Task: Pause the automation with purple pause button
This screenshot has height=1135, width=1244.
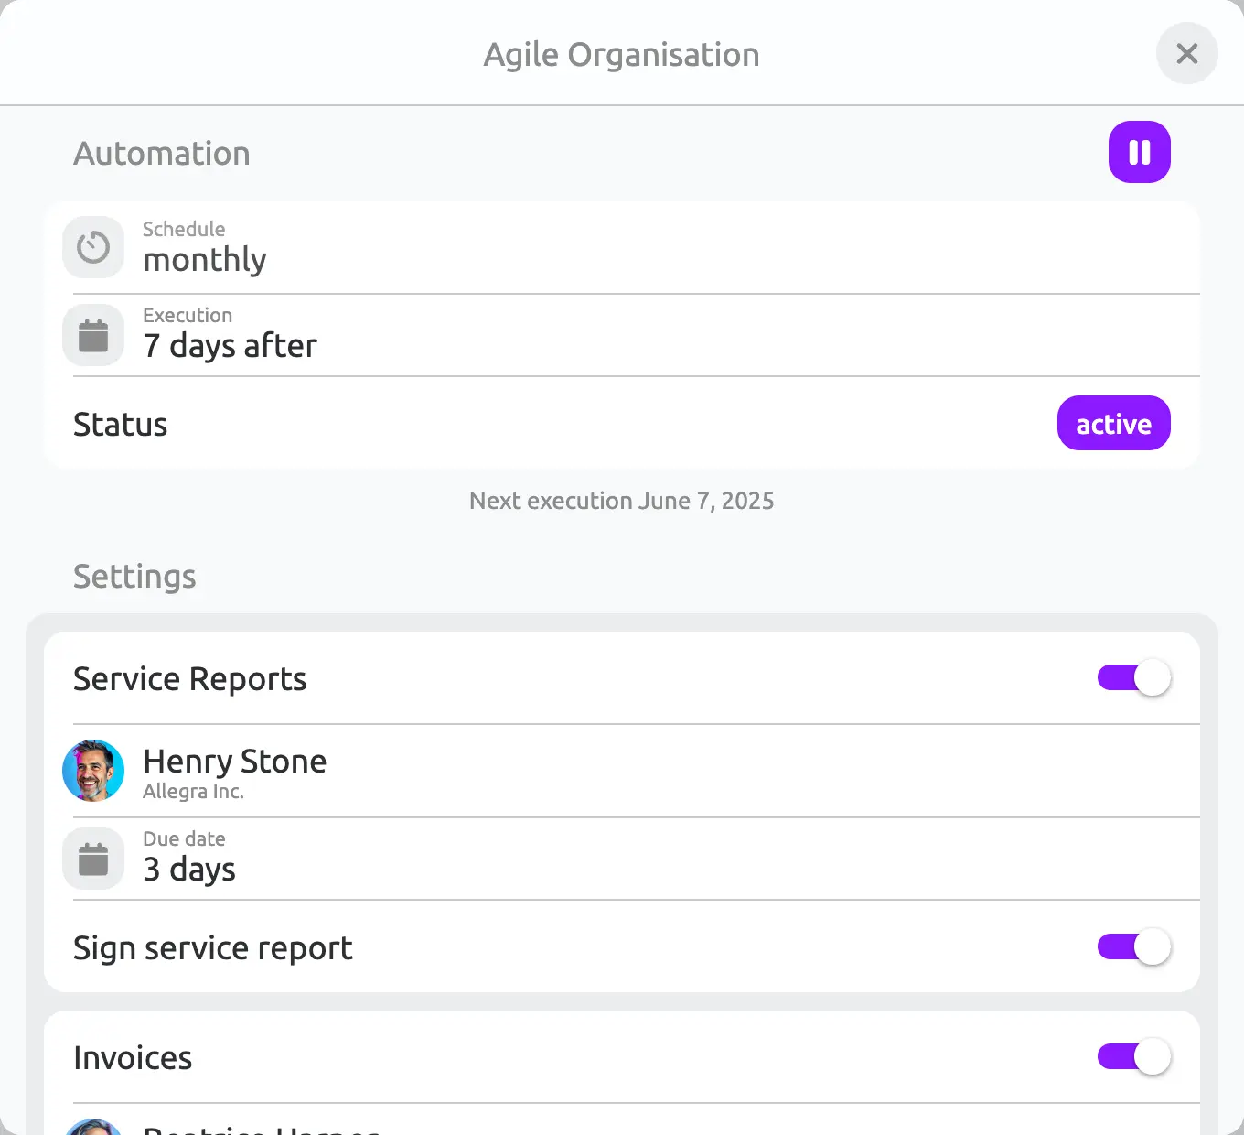Action: 1139,152
